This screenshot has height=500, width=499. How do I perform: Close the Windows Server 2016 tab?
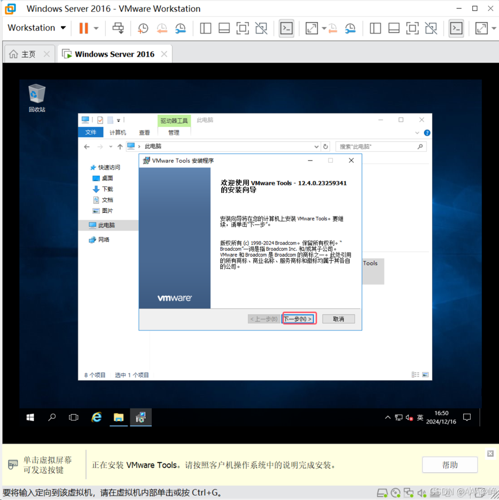coord(164,54)
